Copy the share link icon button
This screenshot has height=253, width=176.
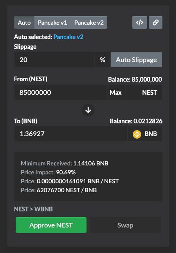156,23
